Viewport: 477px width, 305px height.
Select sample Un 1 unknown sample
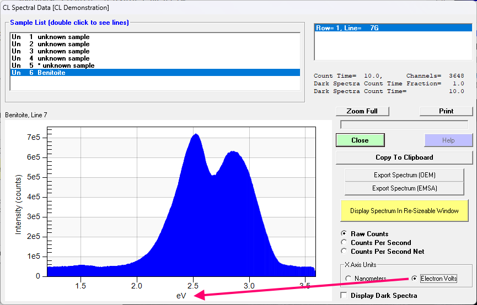[63, 37]
